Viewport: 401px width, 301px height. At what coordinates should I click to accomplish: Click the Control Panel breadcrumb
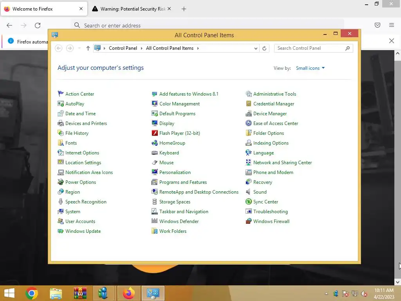[123, 48]
